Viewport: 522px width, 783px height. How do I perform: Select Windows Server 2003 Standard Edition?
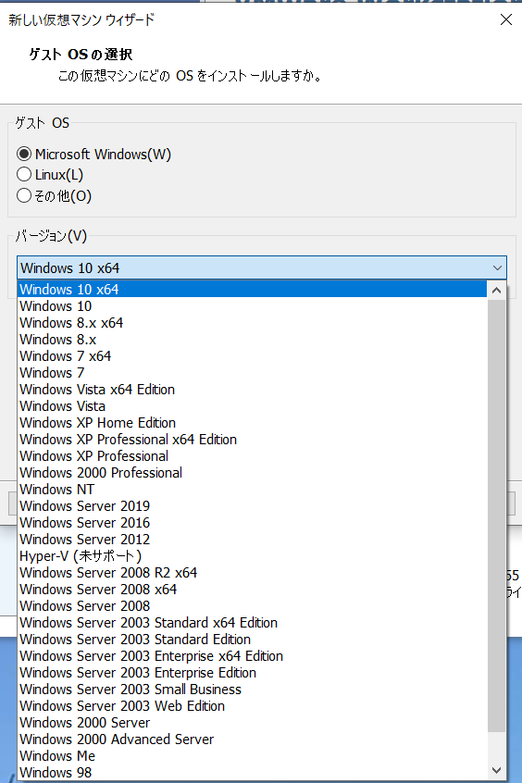tap(253, 640)
